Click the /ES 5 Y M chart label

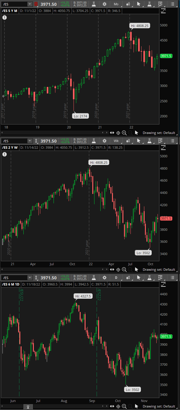10,11
